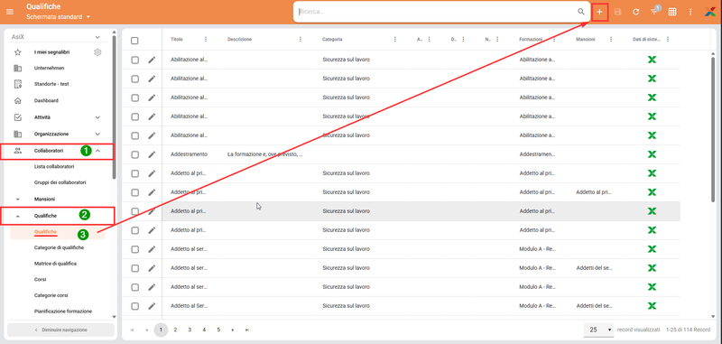Click 'Addetti del se...' in the Addetto al Ser... row
Image resolution: width=722 pixels, height=344 pixels.
[x=595, y=306]
